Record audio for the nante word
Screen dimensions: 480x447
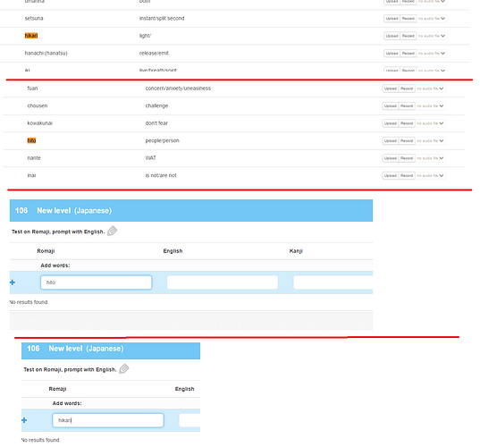tap(407, 158)
